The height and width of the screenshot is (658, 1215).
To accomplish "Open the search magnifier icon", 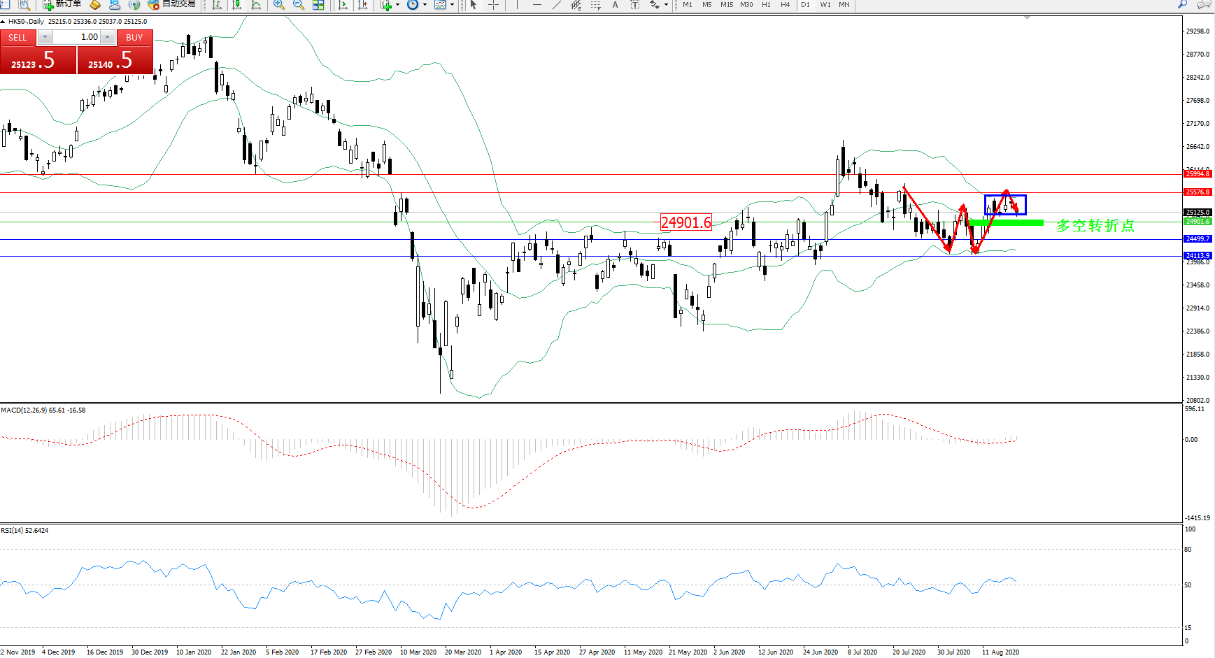I will click(x=1182, y=4).
